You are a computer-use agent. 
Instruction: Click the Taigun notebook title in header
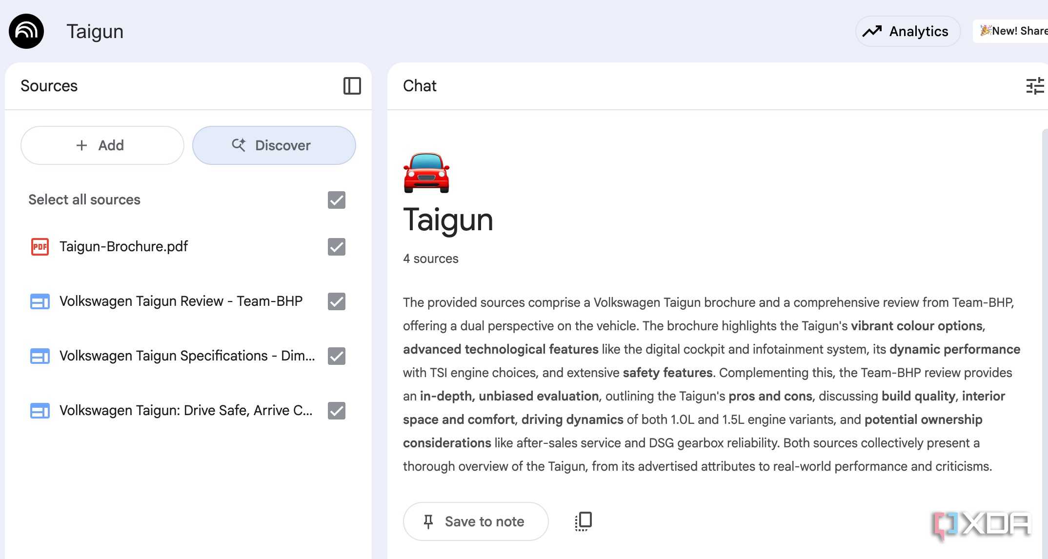[95, 31]
